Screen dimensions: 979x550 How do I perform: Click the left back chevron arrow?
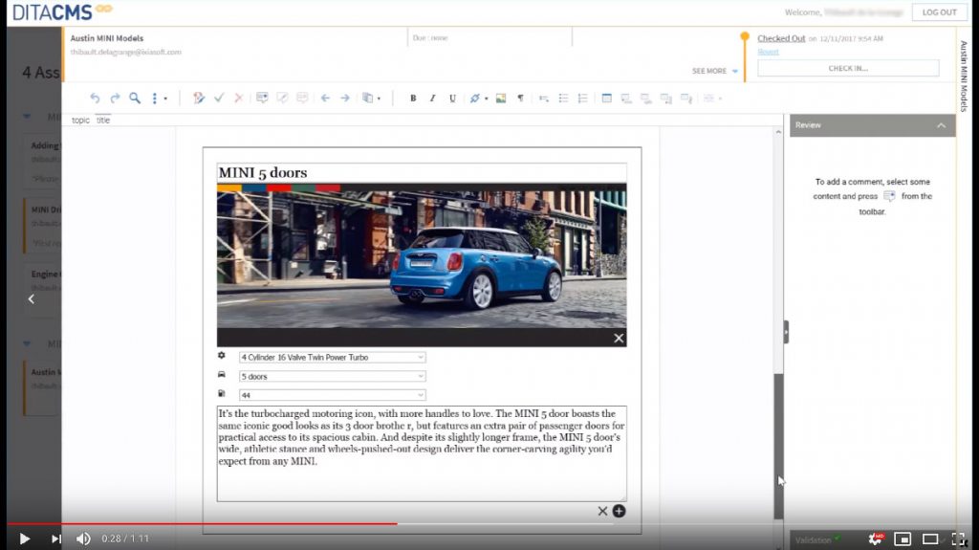point(32,299)
